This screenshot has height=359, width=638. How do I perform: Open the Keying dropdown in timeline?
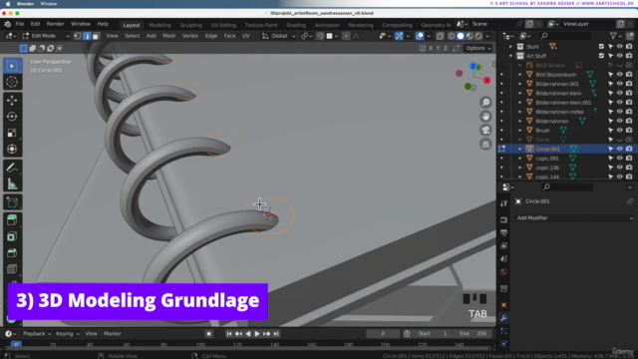pyautogui.click(x=67, y=334)
